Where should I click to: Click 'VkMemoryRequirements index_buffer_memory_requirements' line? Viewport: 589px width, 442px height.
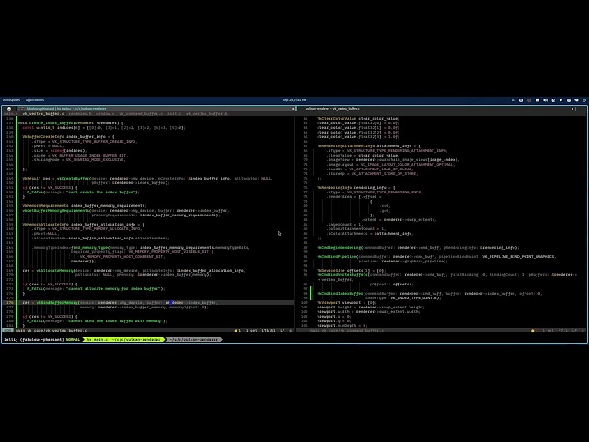(85, 206)
